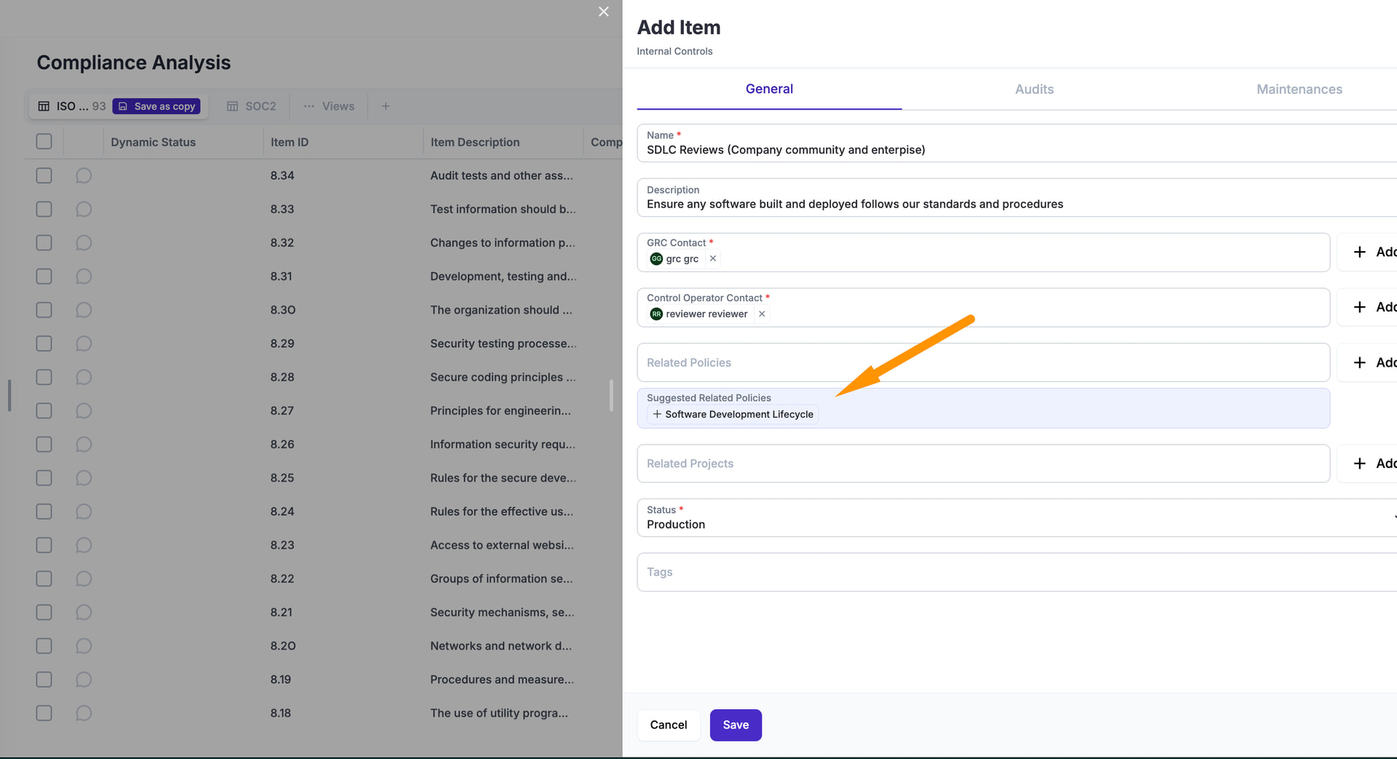Open the Views menu
Viewport: 1397px width, 759px height.
tap(330, 106)
